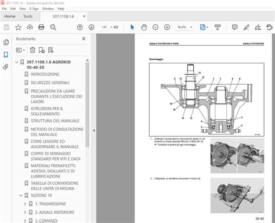The height and width of the screenshot is (223, 275).
Task: Select the Highlight pen tool
Action: 246,27
